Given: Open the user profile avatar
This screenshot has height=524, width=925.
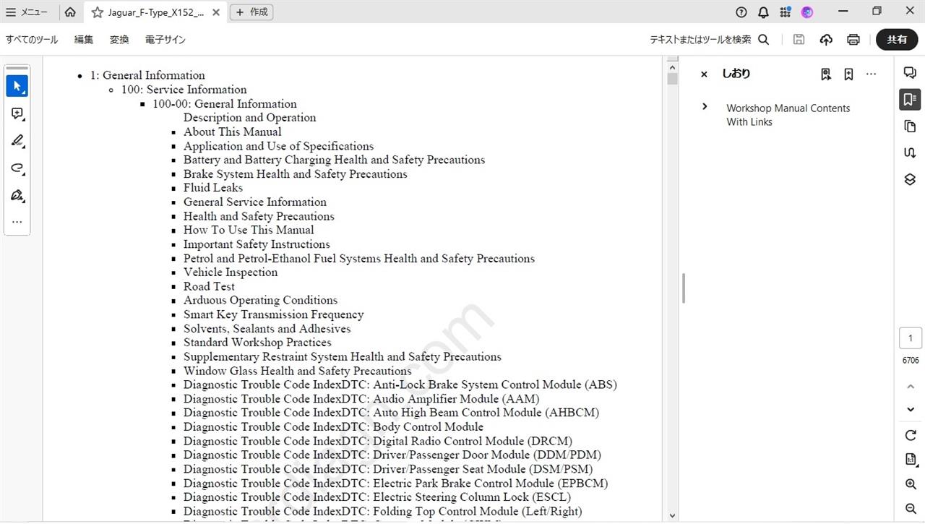Looking at the screenshot, I should coord(807,12).
